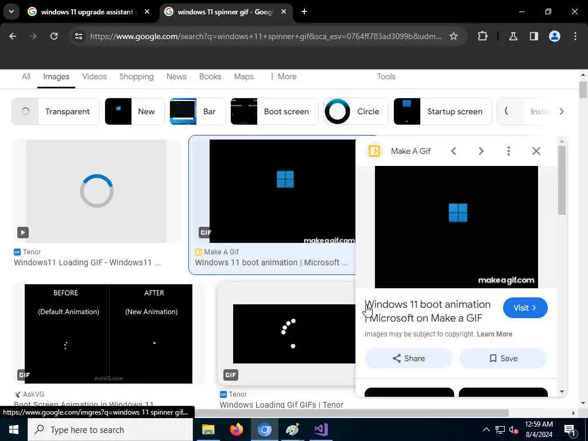The width and height of the screenshot is (588, 441).
Task: Click the large Windows 11 boot preview image
Action: coord(457,227)
